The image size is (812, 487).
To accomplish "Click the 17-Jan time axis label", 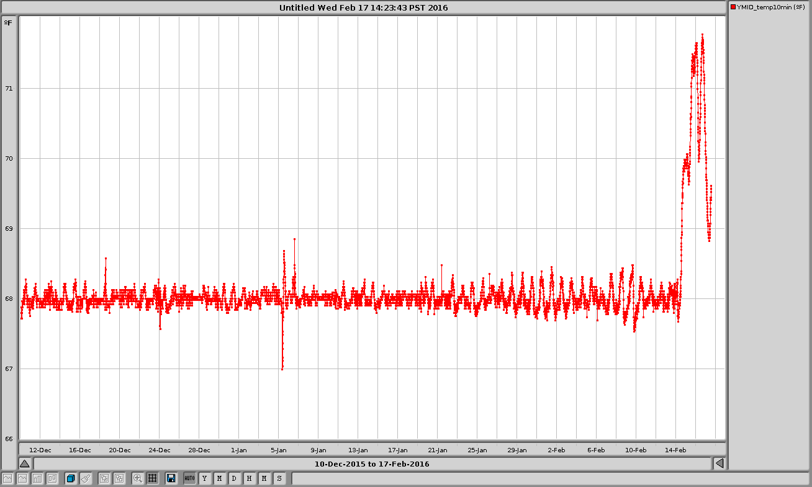I will (x=398, y=450).
